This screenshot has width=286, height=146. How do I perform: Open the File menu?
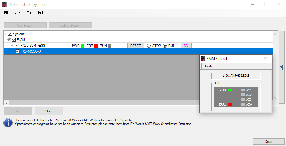[7, 13]
